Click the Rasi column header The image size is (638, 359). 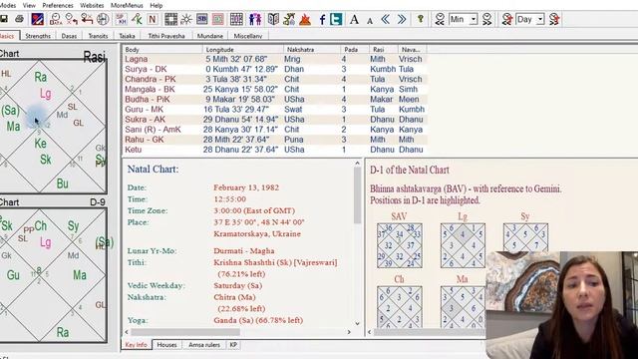(383, 49)
